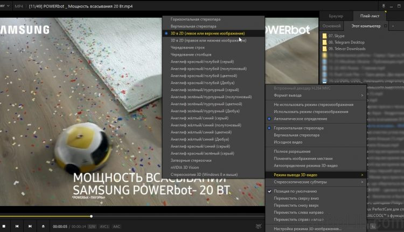Choose Анаглиф жёлтый/синий (цветной)
Viewport: 404px width, 232px height.
[214, 132]
